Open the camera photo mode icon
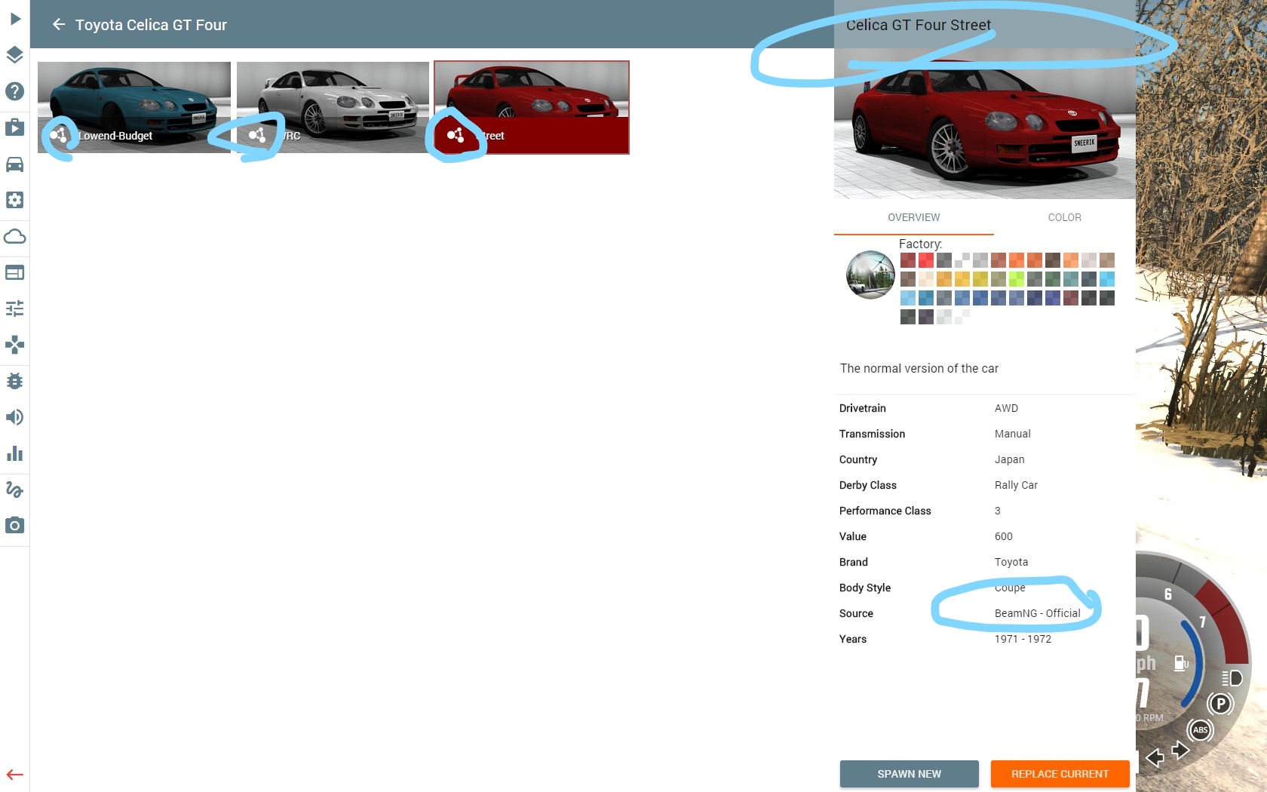 coord(14,526)
